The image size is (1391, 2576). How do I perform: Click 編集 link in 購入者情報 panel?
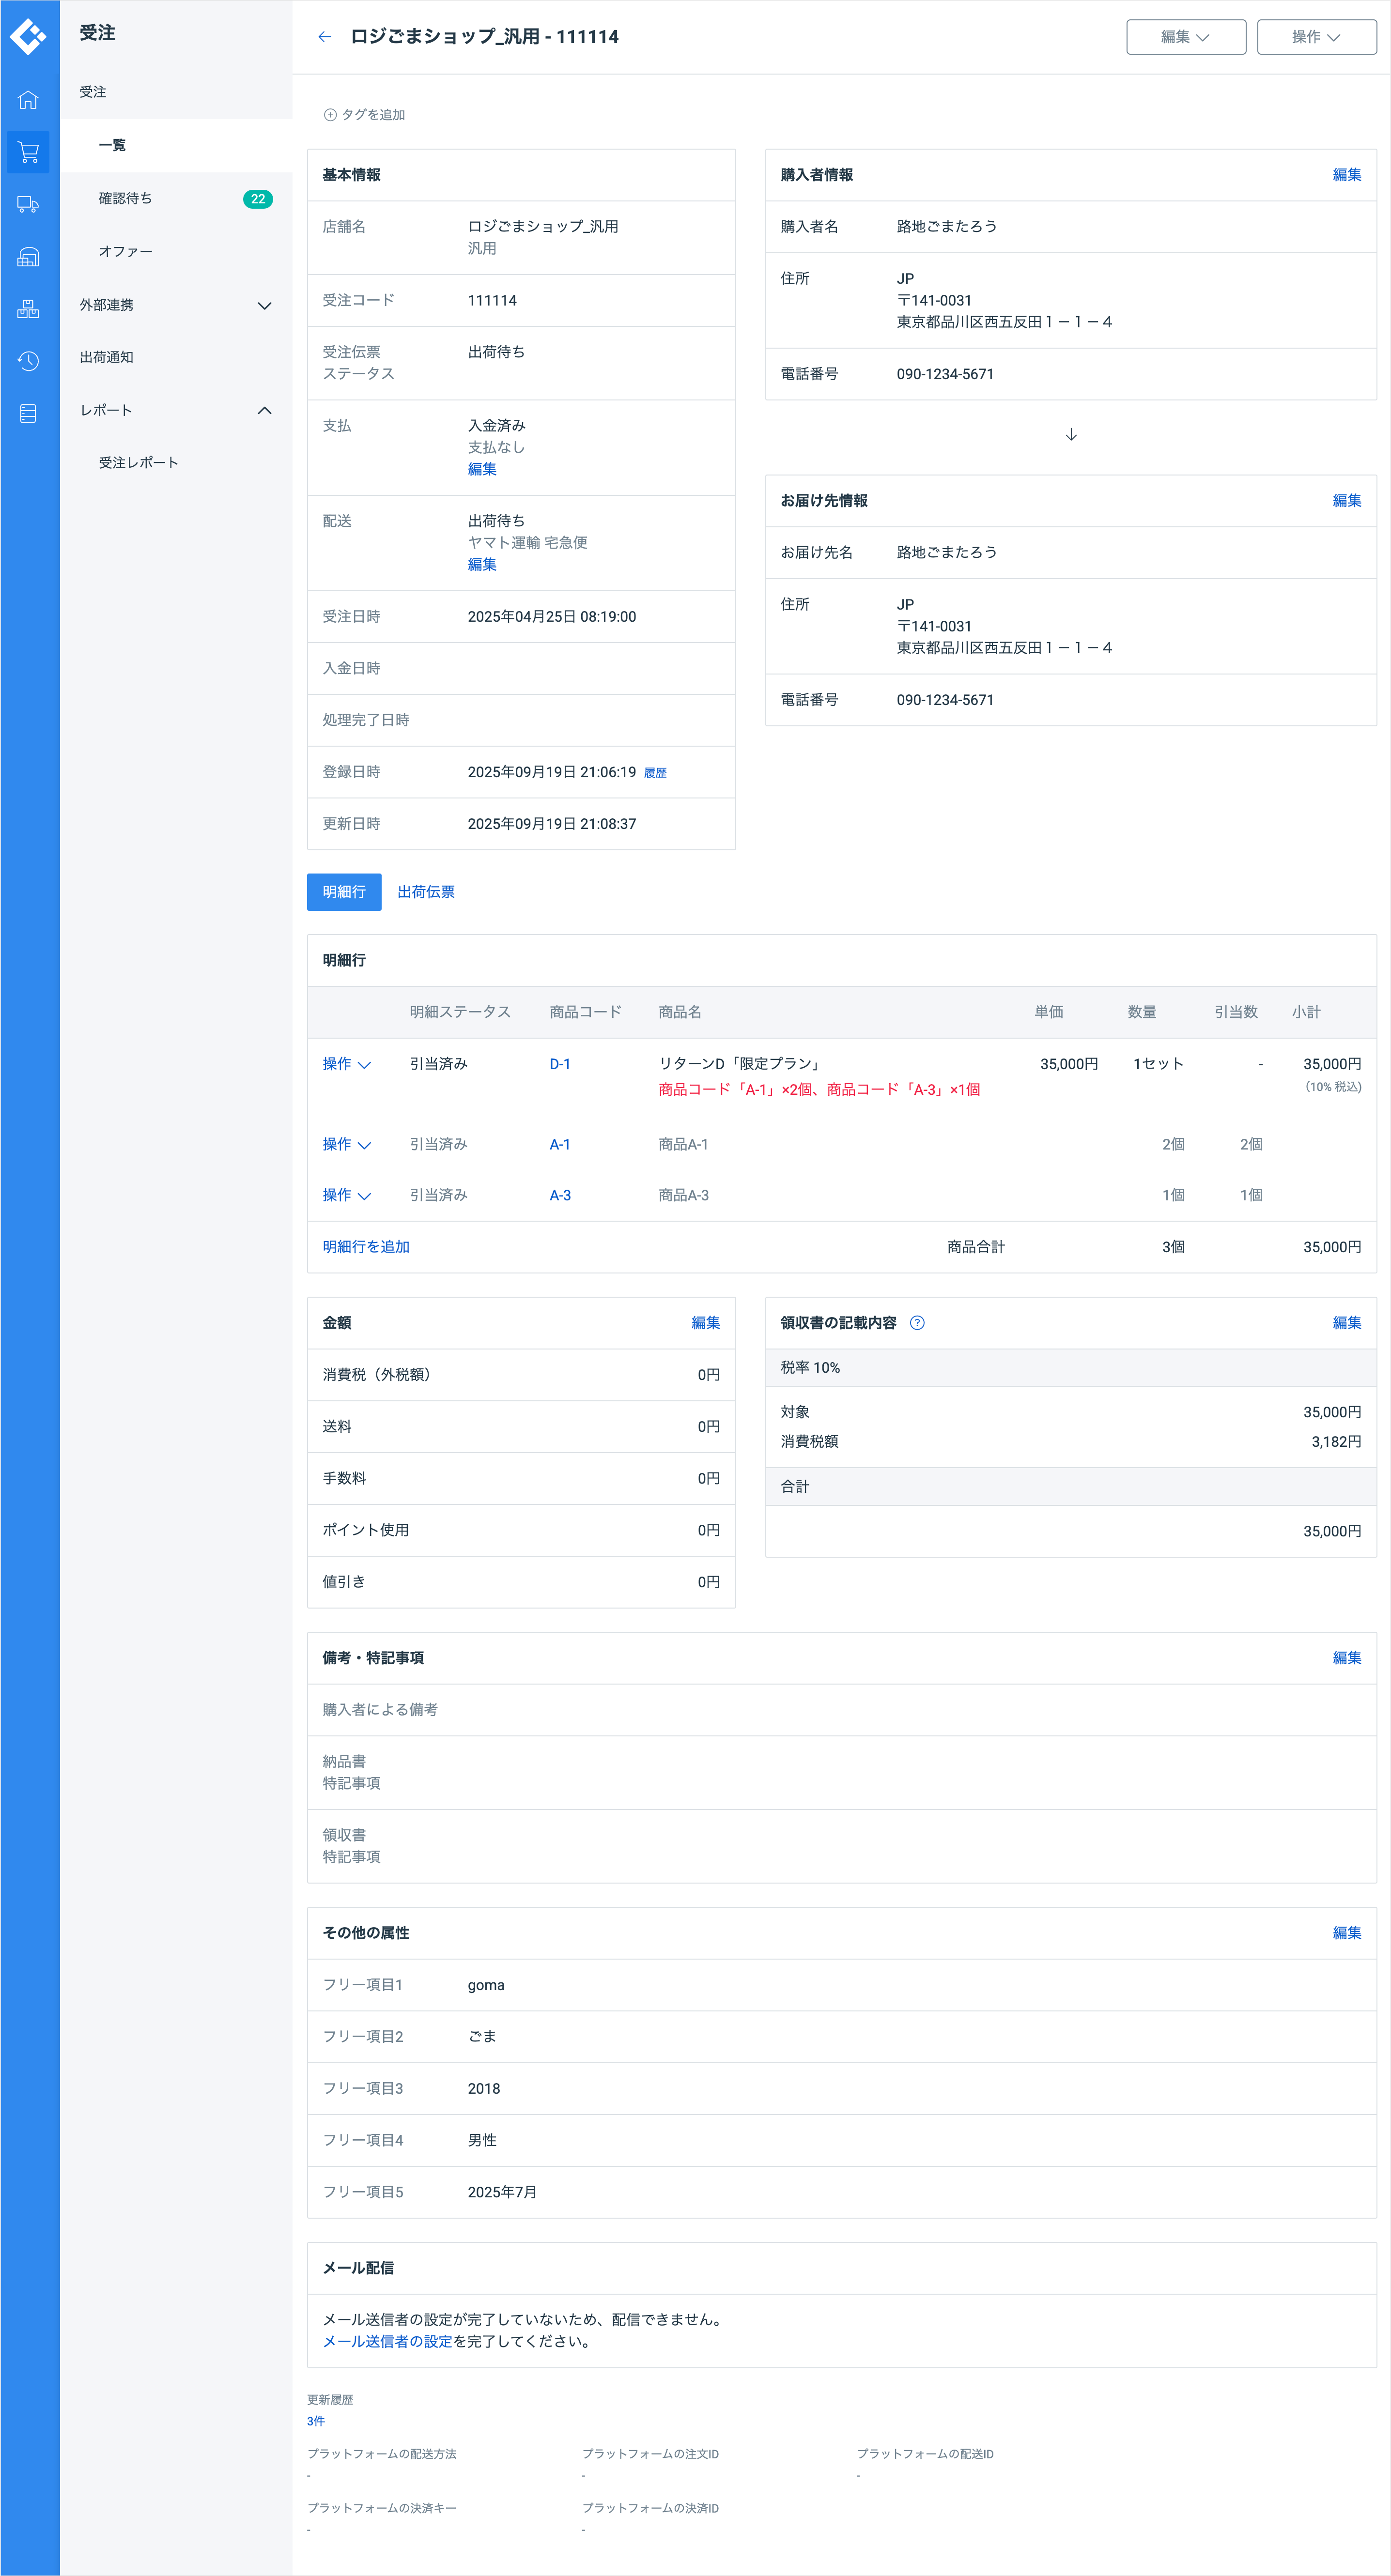click(x=1346, y=175)
